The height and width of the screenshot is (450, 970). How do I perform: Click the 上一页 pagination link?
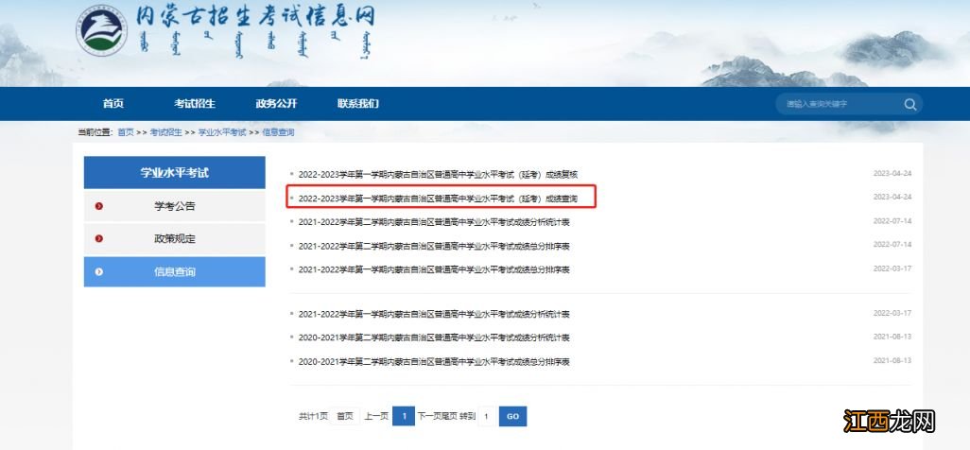pos(376,417)
